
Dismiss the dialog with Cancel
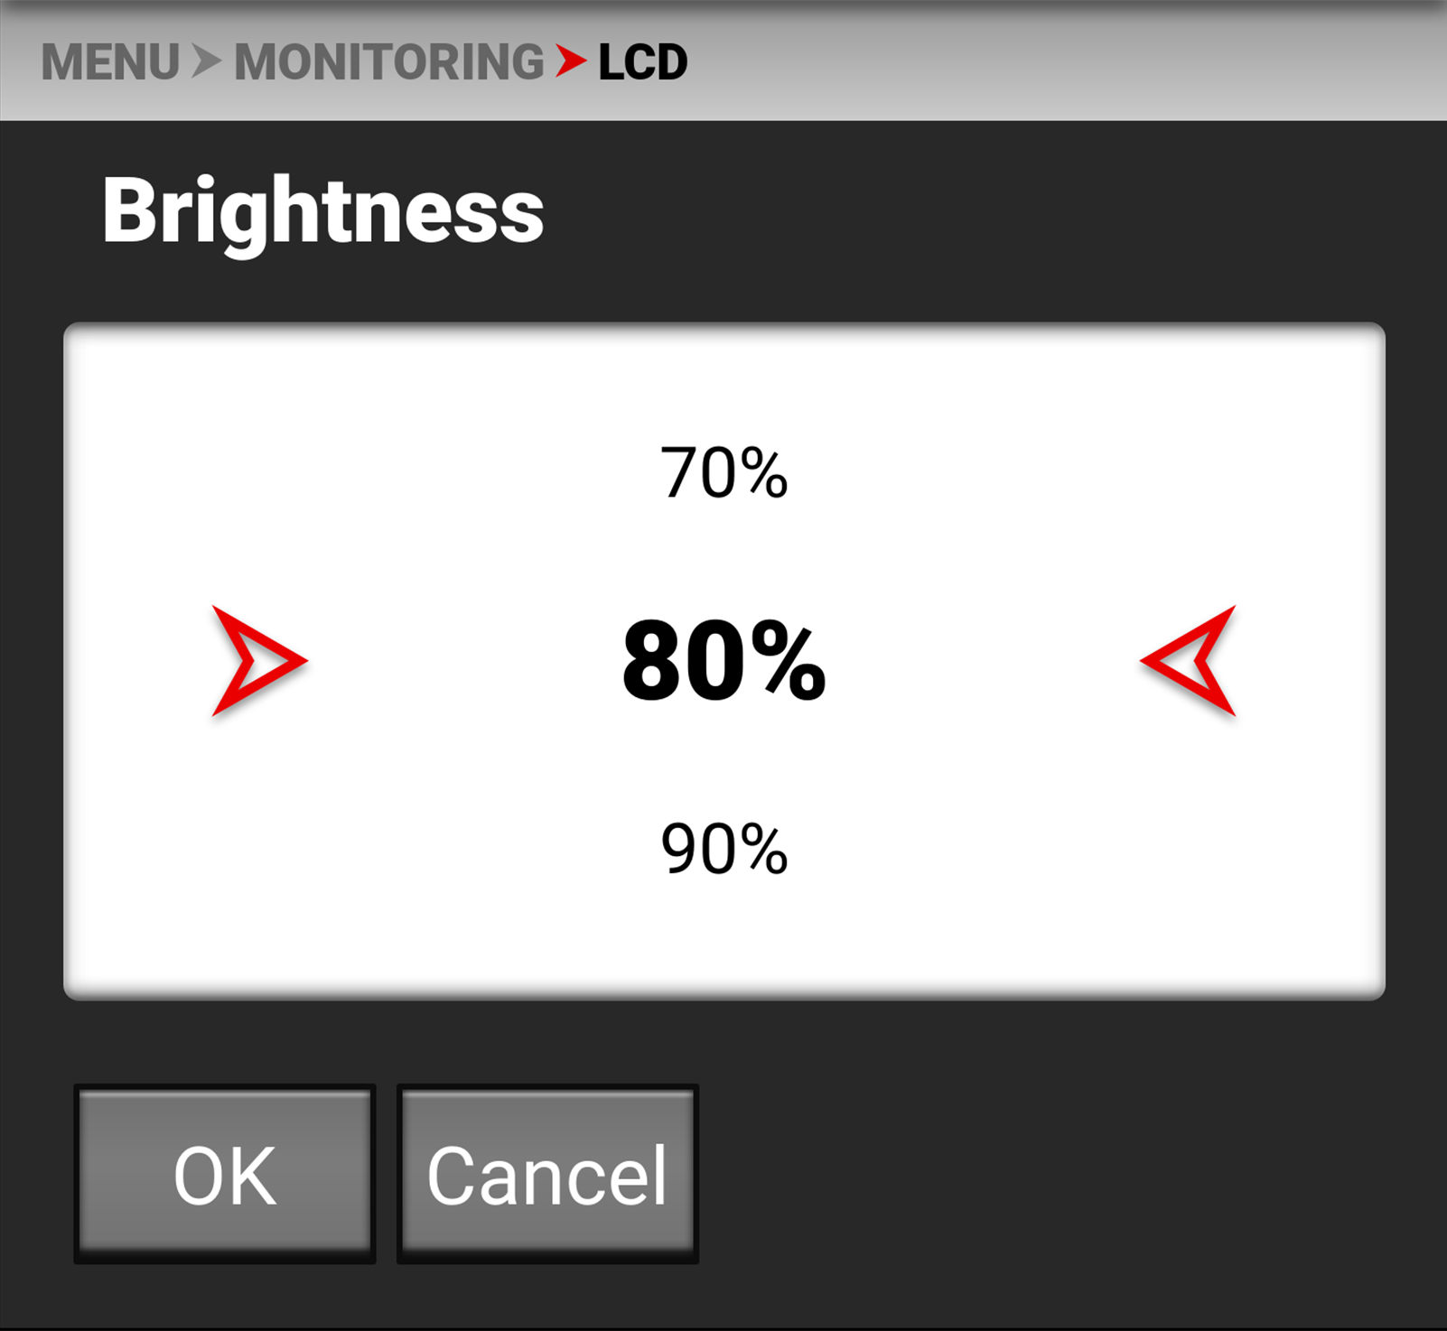click(x=546, y=1174)
